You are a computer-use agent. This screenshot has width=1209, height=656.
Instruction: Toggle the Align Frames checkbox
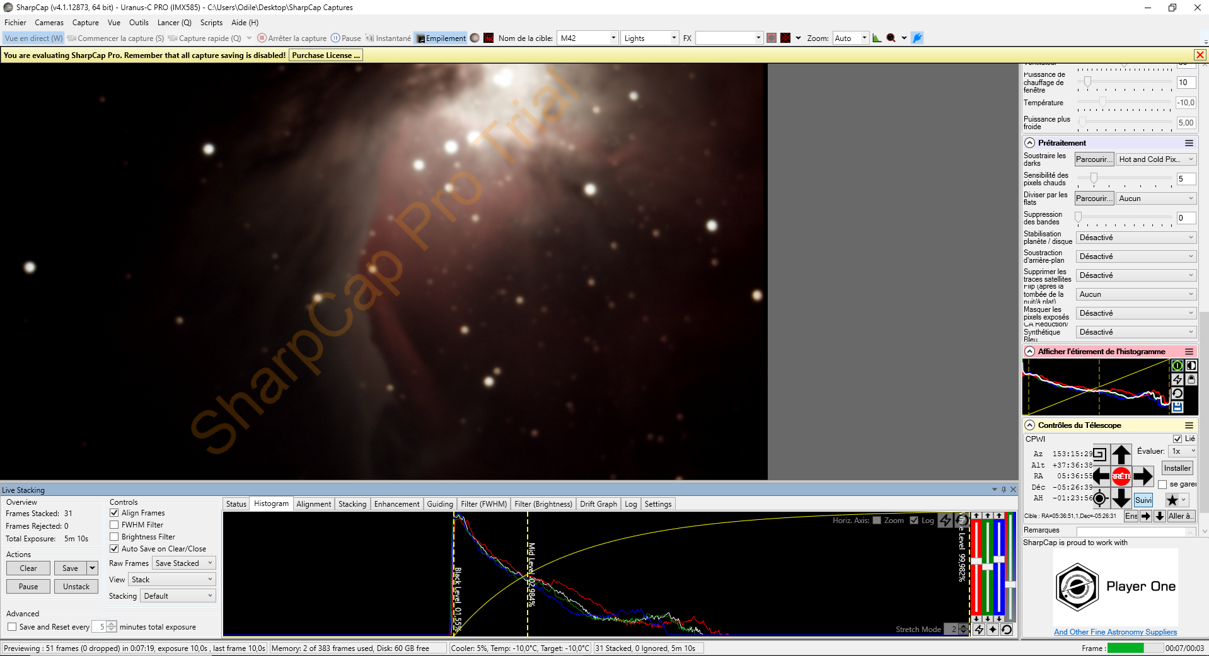coord(114,513)
